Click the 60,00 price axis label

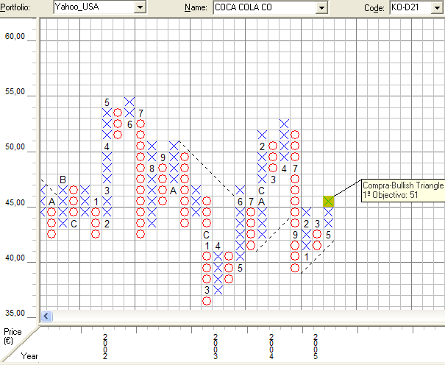pos(15,36)
